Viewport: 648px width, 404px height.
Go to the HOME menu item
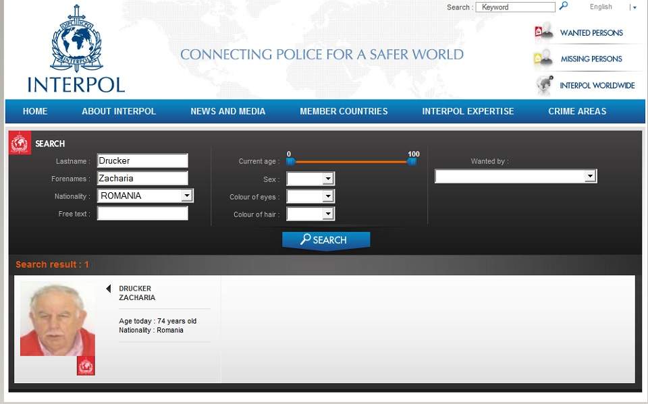coord(35,111)
